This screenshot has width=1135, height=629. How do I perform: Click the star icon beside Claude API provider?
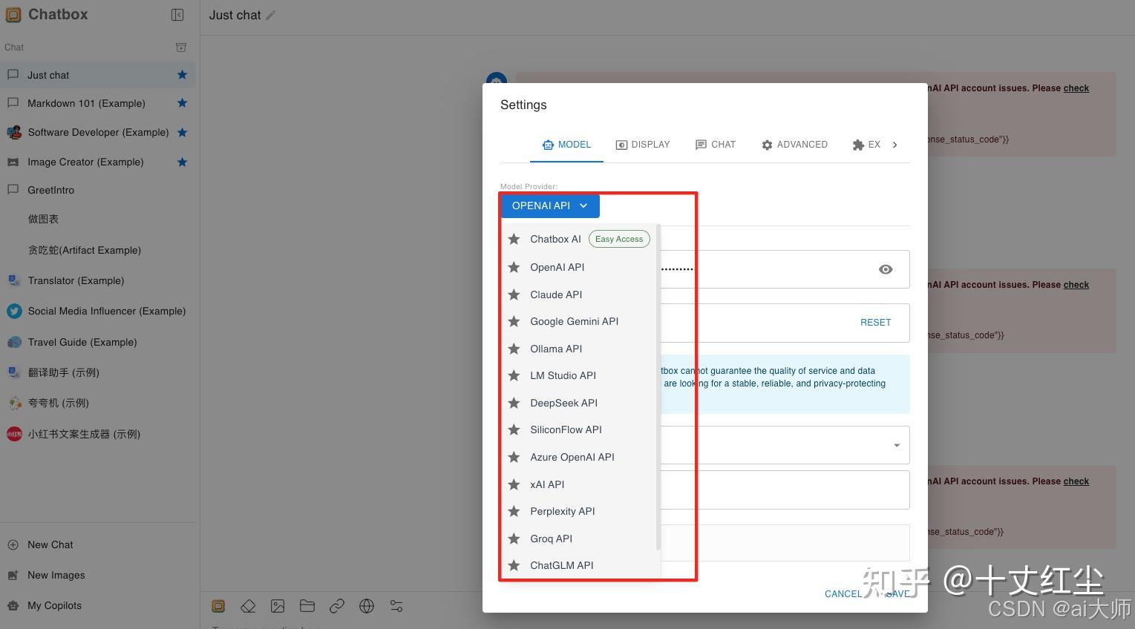(x=514, y=294)
